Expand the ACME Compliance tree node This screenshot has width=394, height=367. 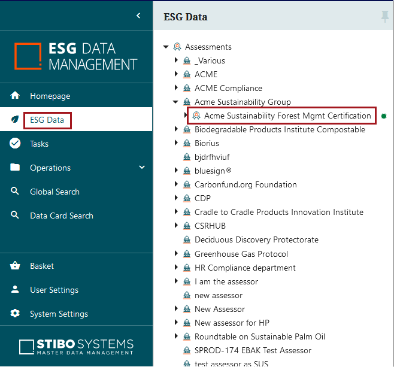point(176,87)
